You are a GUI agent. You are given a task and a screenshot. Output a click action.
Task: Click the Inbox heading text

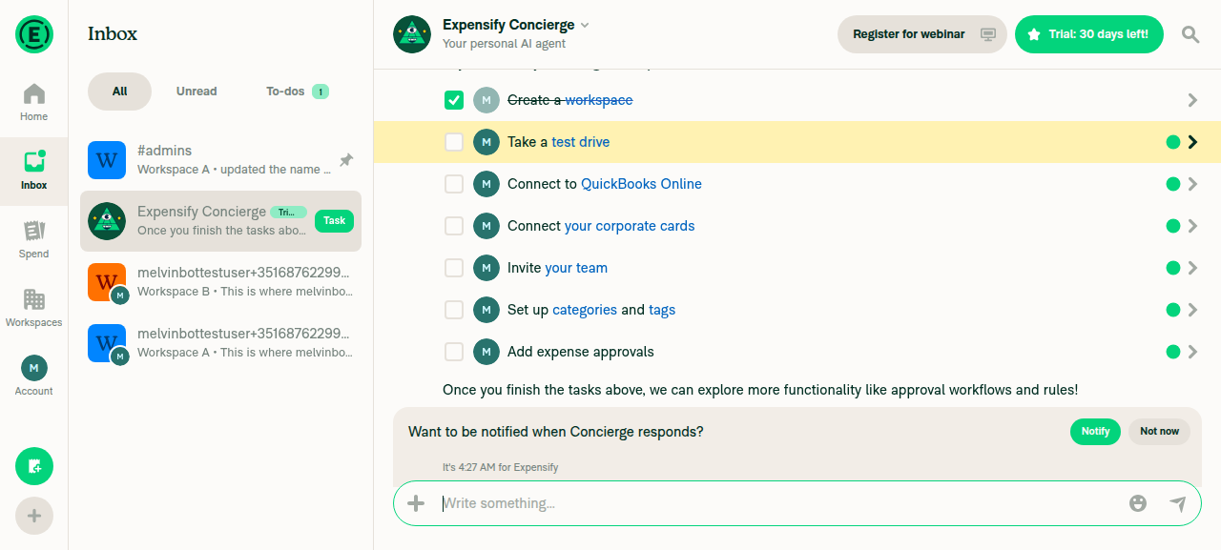113,34
